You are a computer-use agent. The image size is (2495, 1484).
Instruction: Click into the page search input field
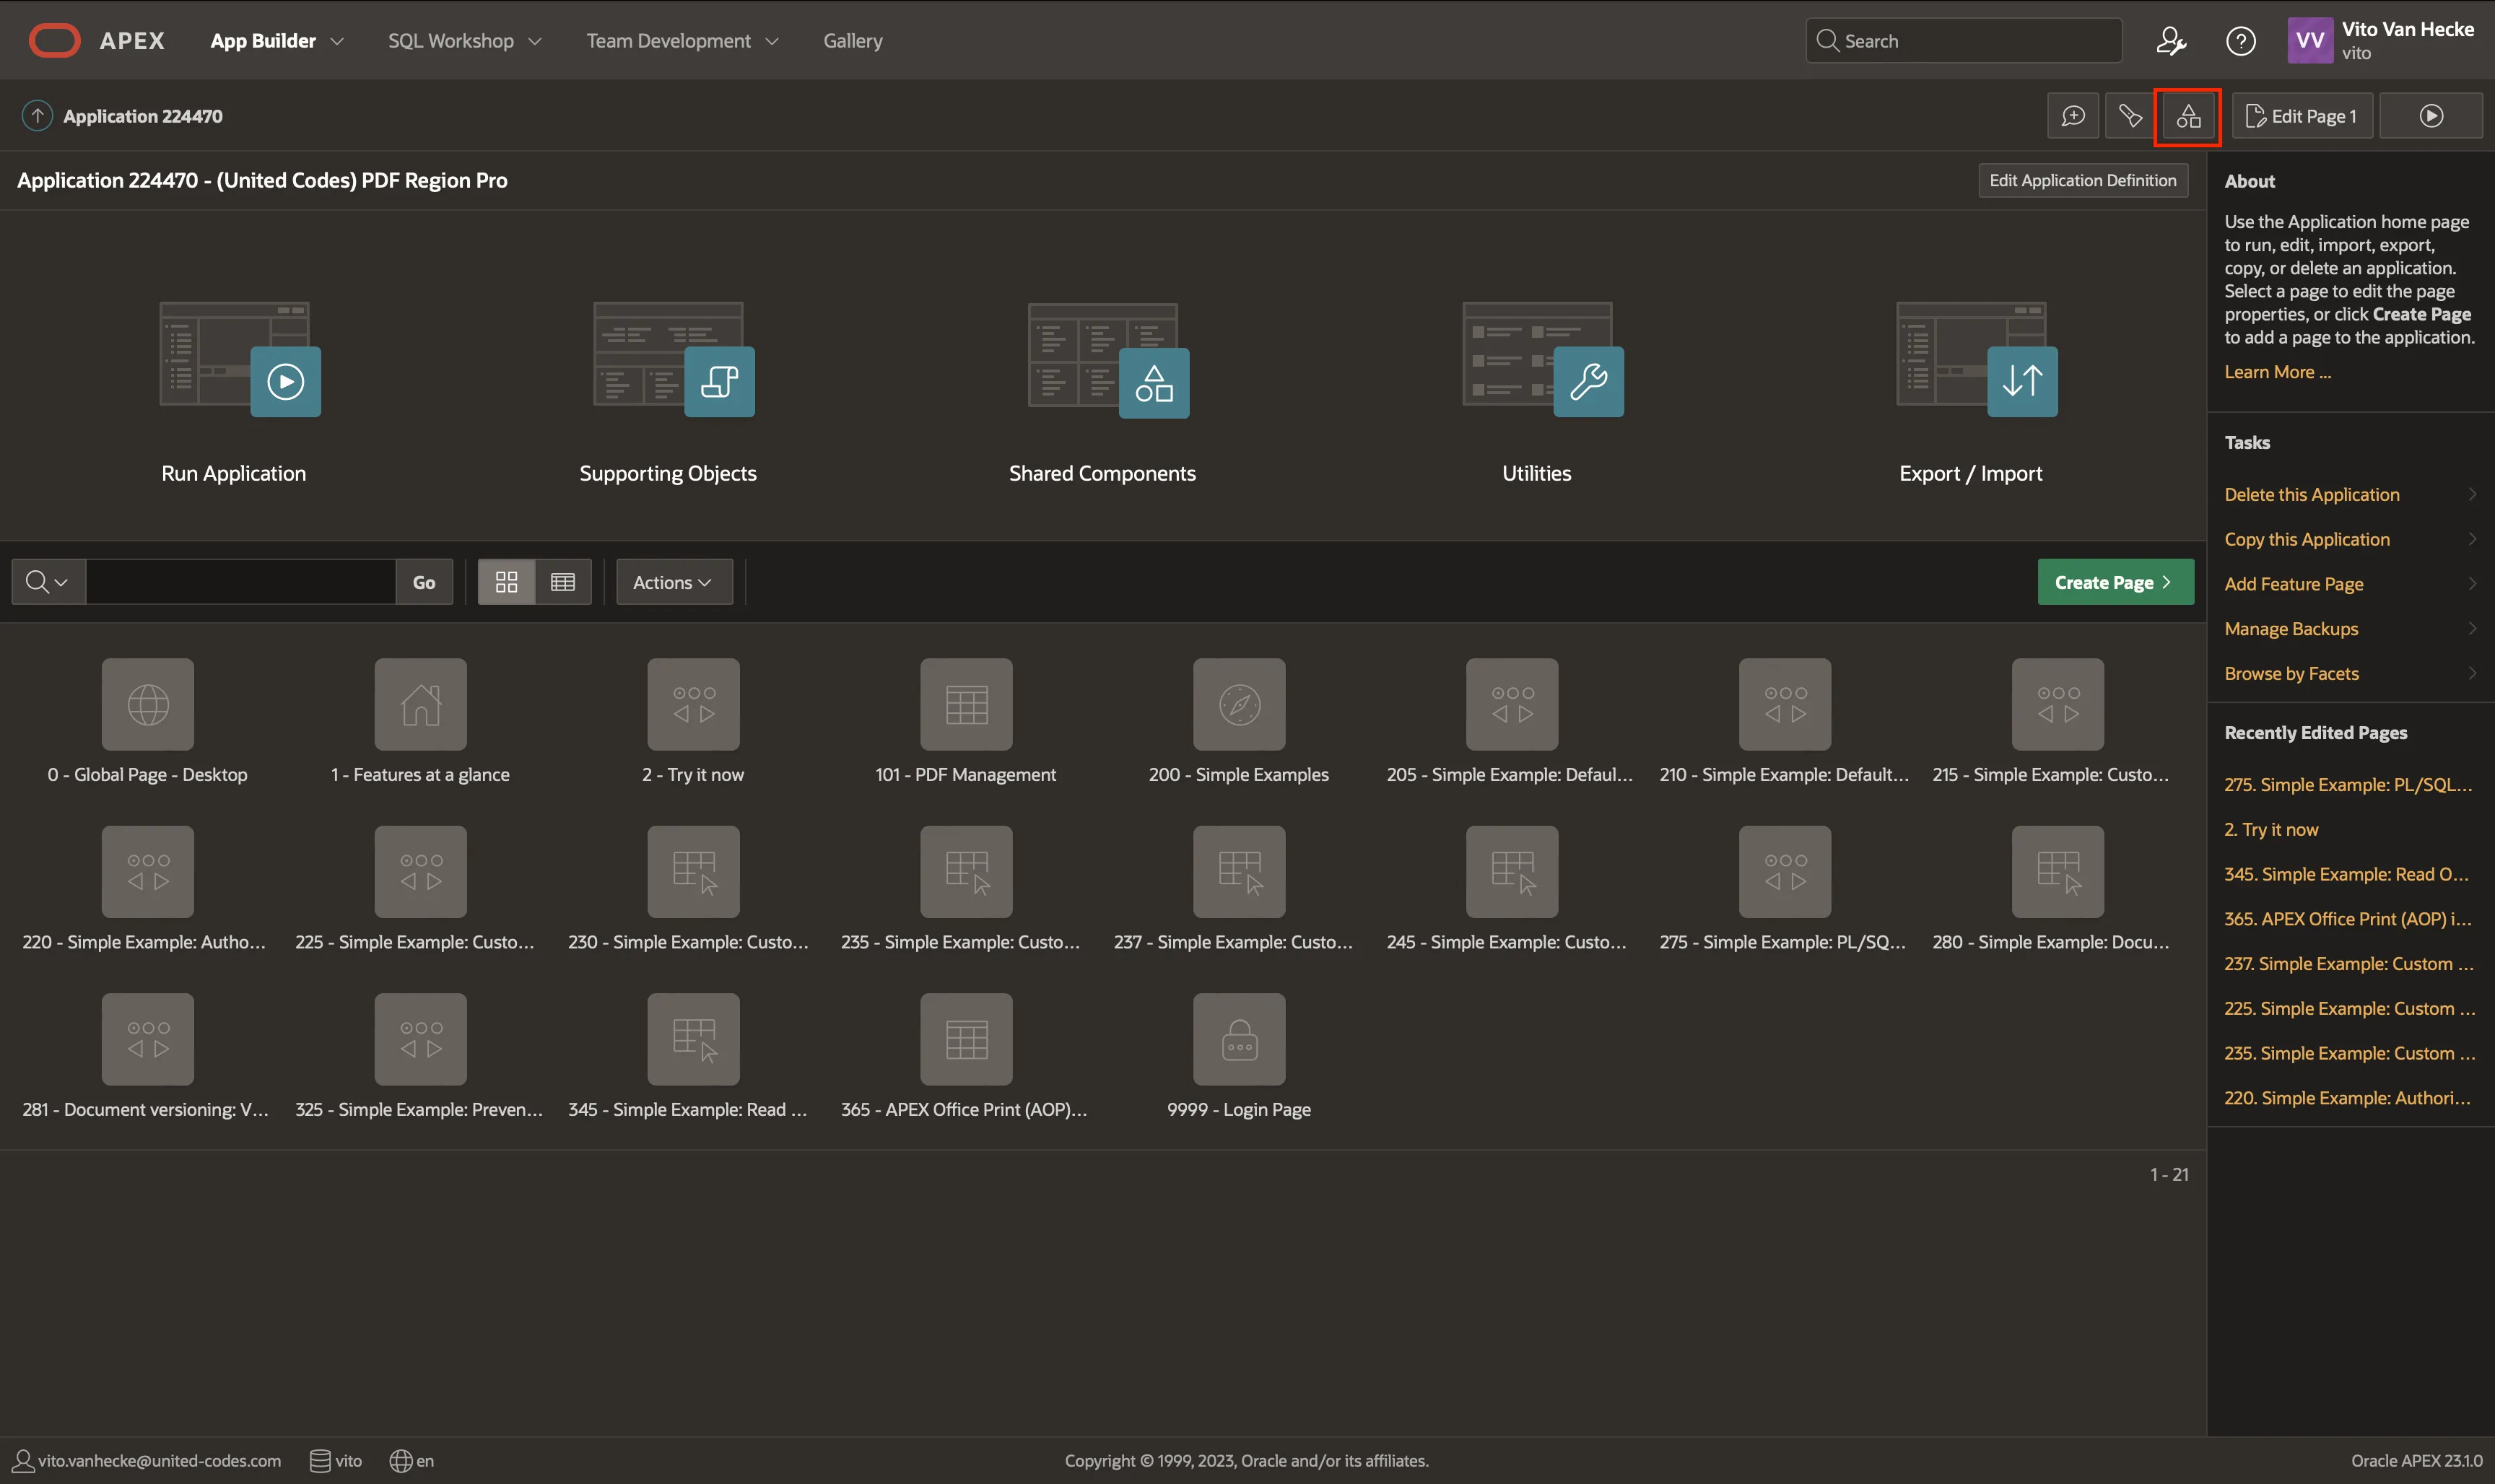[240, 582]
